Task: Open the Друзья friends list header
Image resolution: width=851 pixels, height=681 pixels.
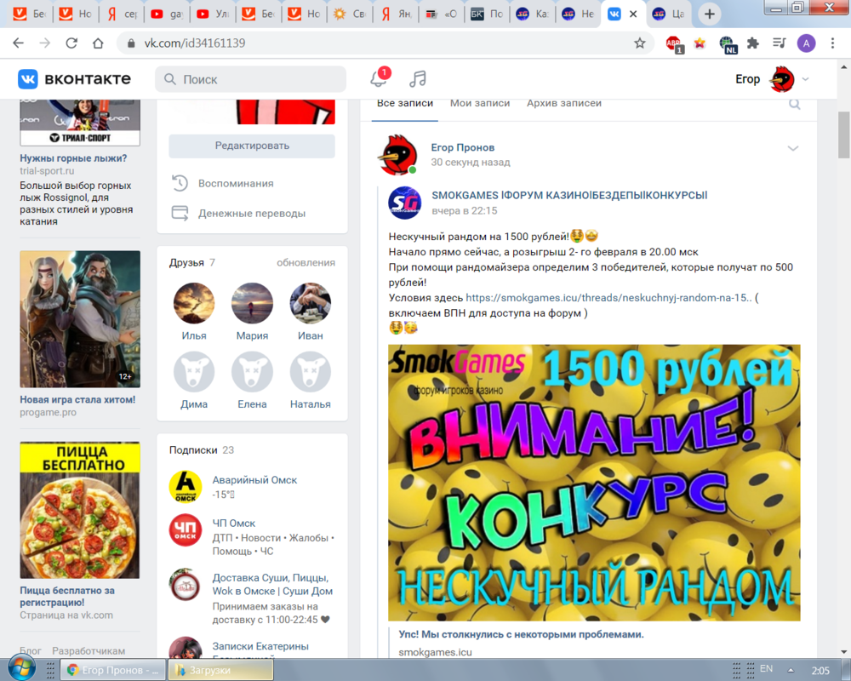Action: [186, 262]
